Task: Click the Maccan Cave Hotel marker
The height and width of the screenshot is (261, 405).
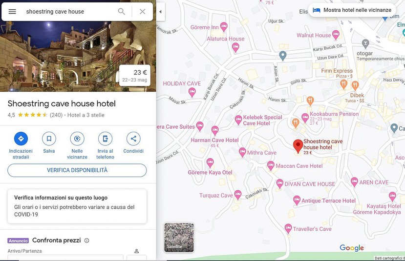Action: pos(271,165)
